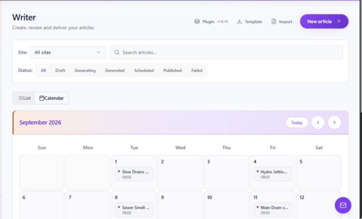
Task: Click the Template download button
Action: [249, 22]
